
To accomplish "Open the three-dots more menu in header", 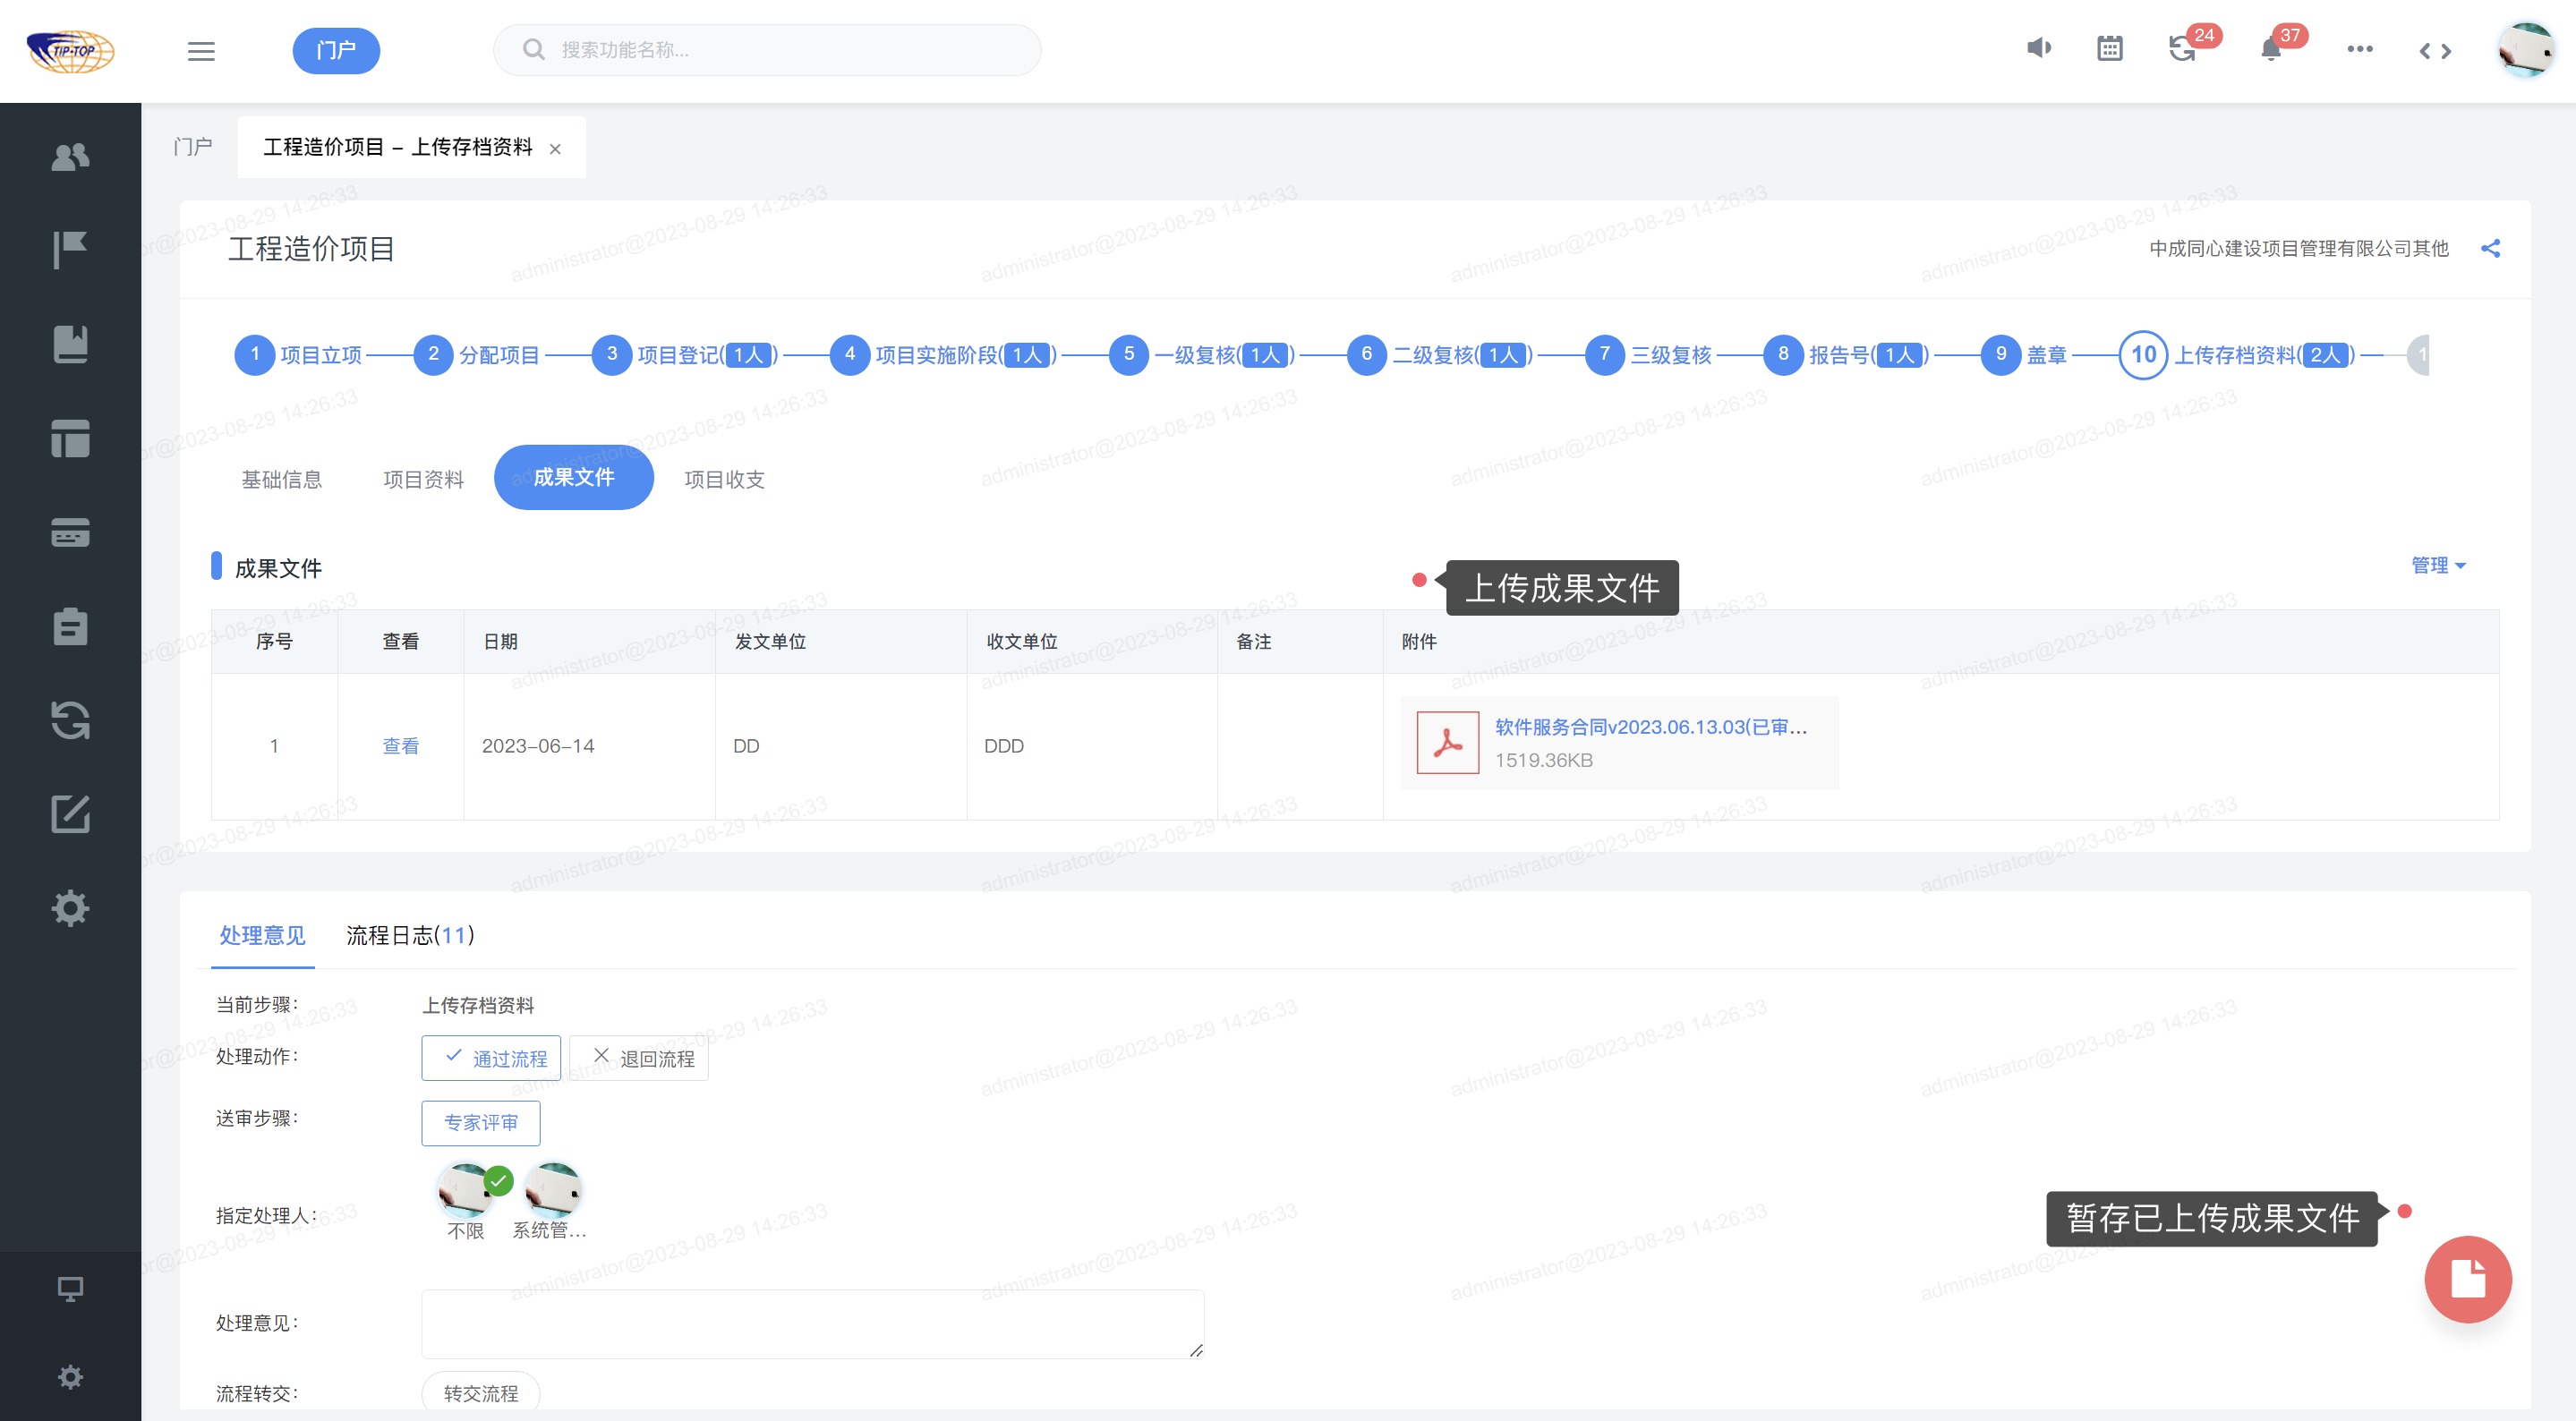I will coord(2360,49).
